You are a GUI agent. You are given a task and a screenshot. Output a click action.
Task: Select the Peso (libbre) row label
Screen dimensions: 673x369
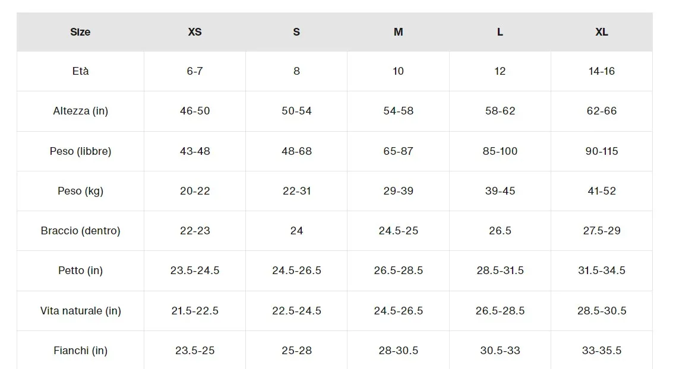80,151
